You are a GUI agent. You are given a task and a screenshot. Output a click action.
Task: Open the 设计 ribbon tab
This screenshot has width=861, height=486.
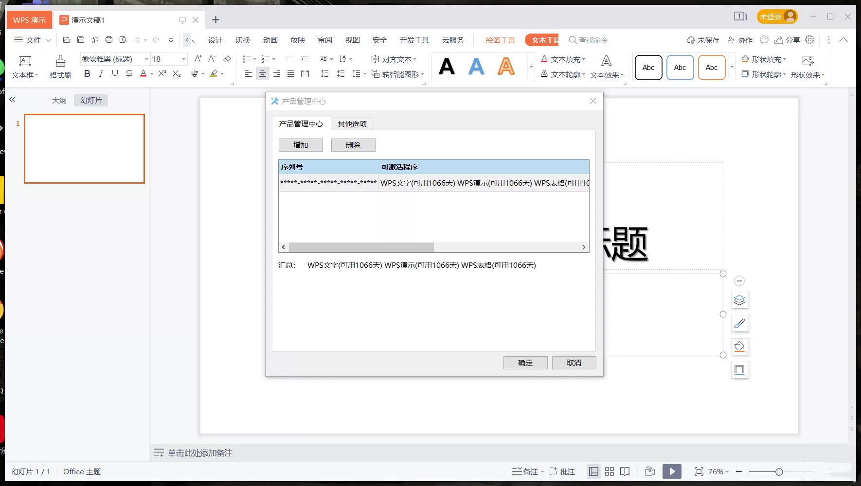tap(215, 40)
